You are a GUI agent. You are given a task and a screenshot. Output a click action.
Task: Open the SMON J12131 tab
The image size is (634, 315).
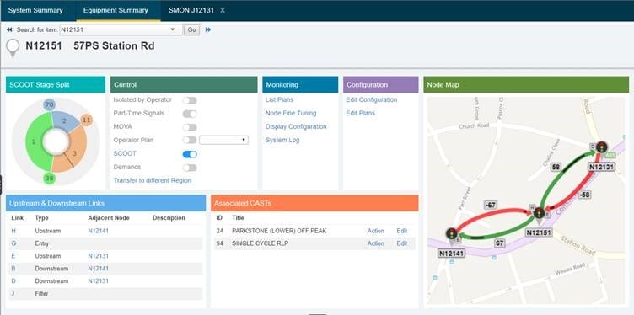tap(191, 10)
